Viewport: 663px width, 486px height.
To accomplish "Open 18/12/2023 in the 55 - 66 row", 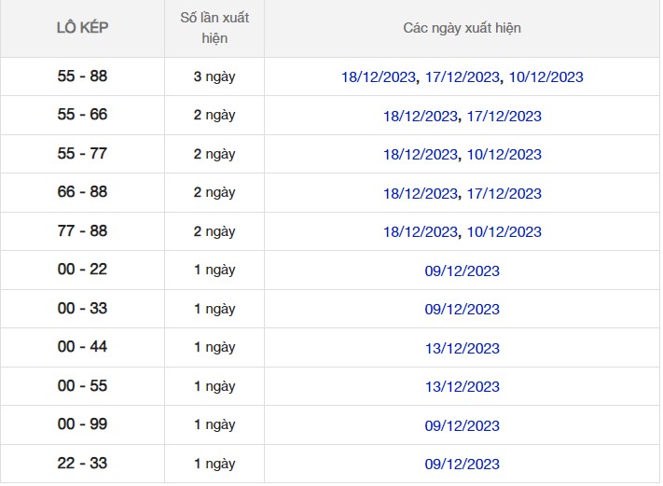I will coord(421,117).
